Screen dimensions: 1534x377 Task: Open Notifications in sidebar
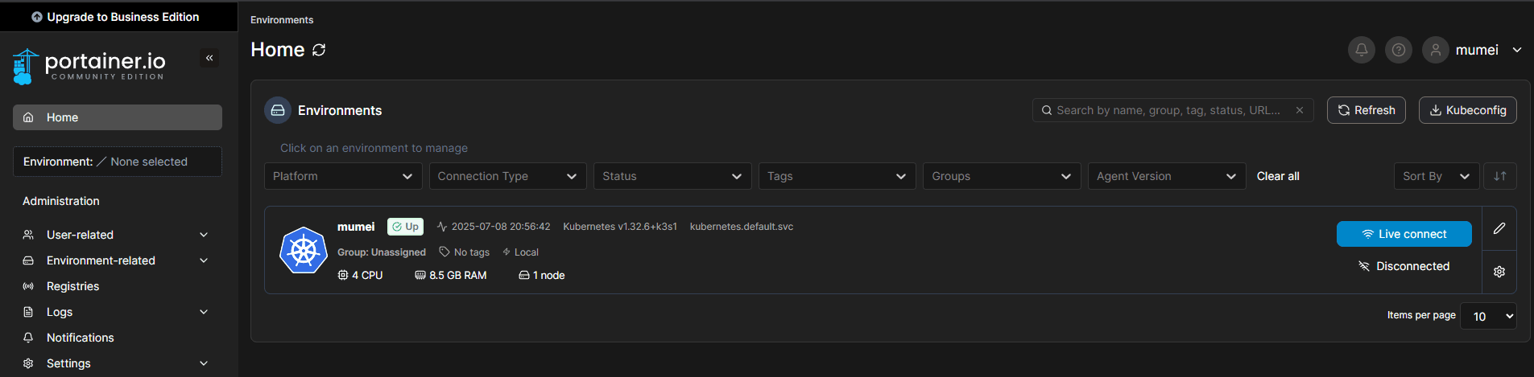point(118,338)
